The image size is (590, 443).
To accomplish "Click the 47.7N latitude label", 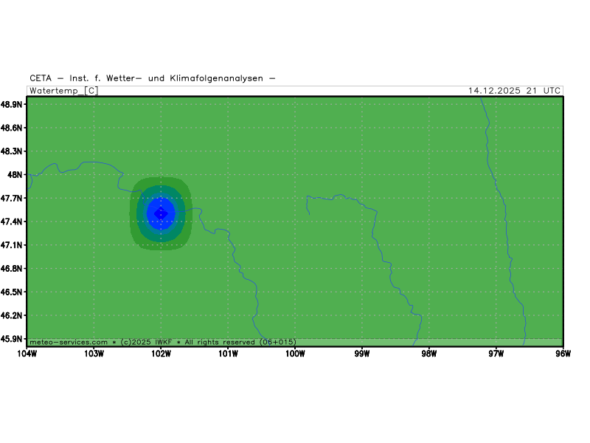I will pyautogui.click(x=13, y=199).
